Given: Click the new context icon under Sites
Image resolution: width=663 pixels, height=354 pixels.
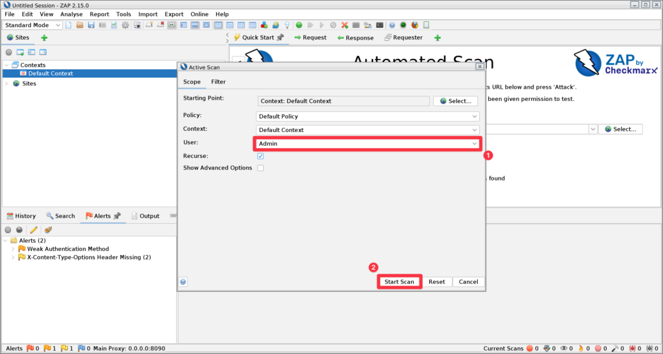Looking at the screenshot, I should [20, 52].
